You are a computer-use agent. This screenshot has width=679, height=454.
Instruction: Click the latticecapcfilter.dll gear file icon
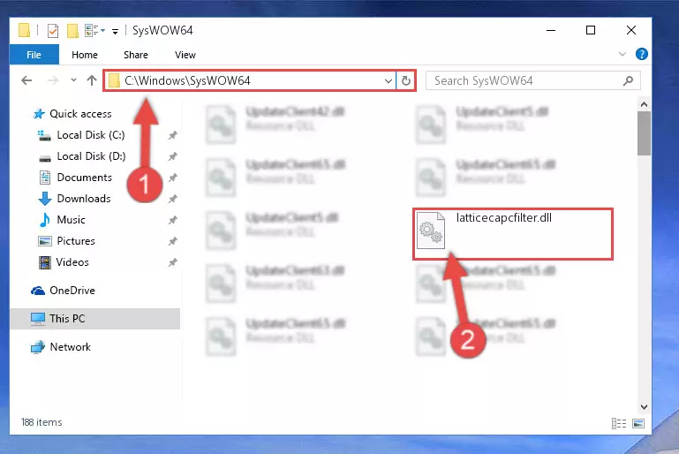430,230
